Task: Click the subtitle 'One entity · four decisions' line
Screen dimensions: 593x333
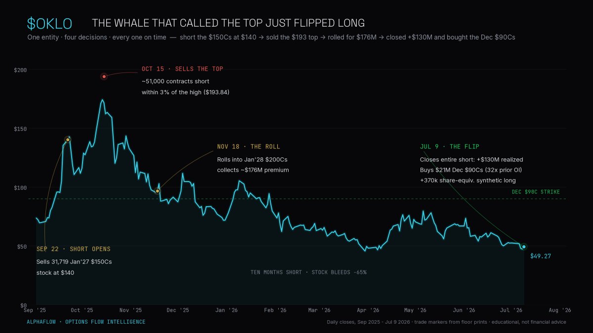Action: click(x=271, y=37)
